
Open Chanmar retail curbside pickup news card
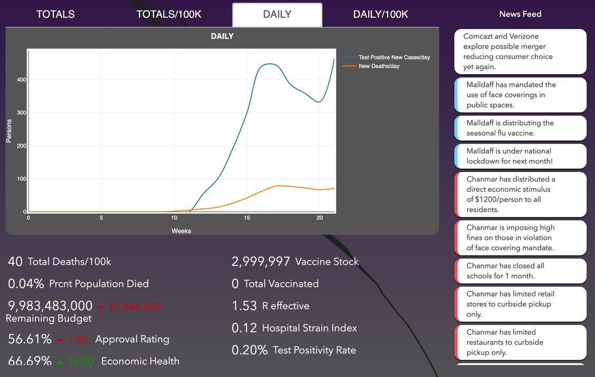tap(520, 304)
